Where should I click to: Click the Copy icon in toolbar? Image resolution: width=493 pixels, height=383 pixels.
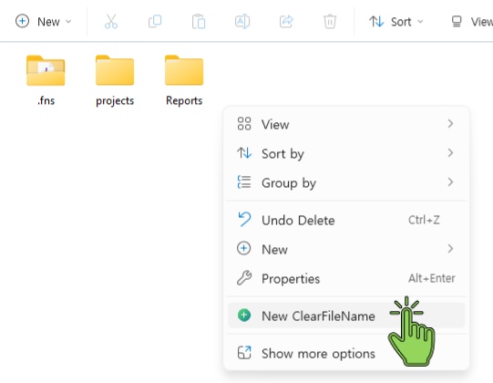pyautogui.click(x=155, y=21)
